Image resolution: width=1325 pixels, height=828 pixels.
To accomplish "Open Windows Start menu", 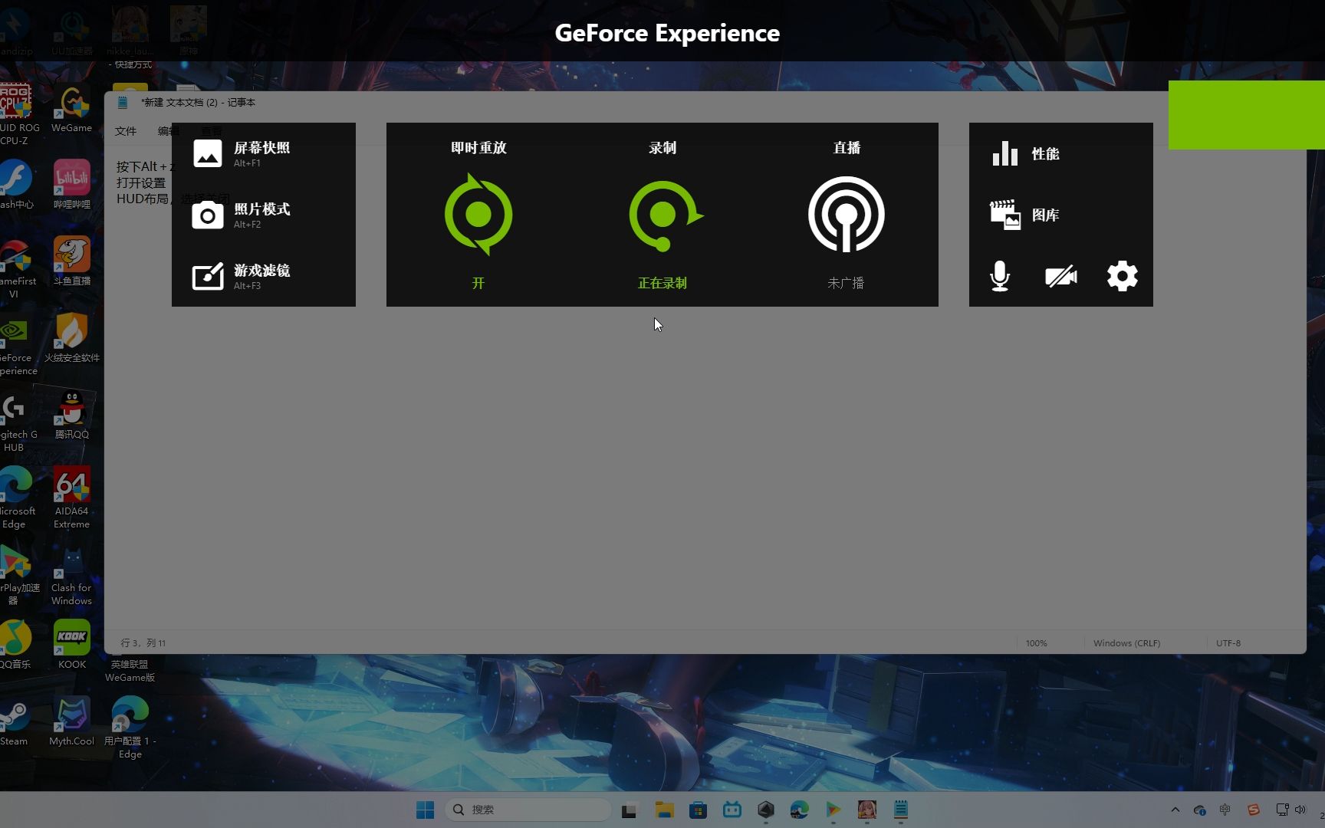I will 426,810.
